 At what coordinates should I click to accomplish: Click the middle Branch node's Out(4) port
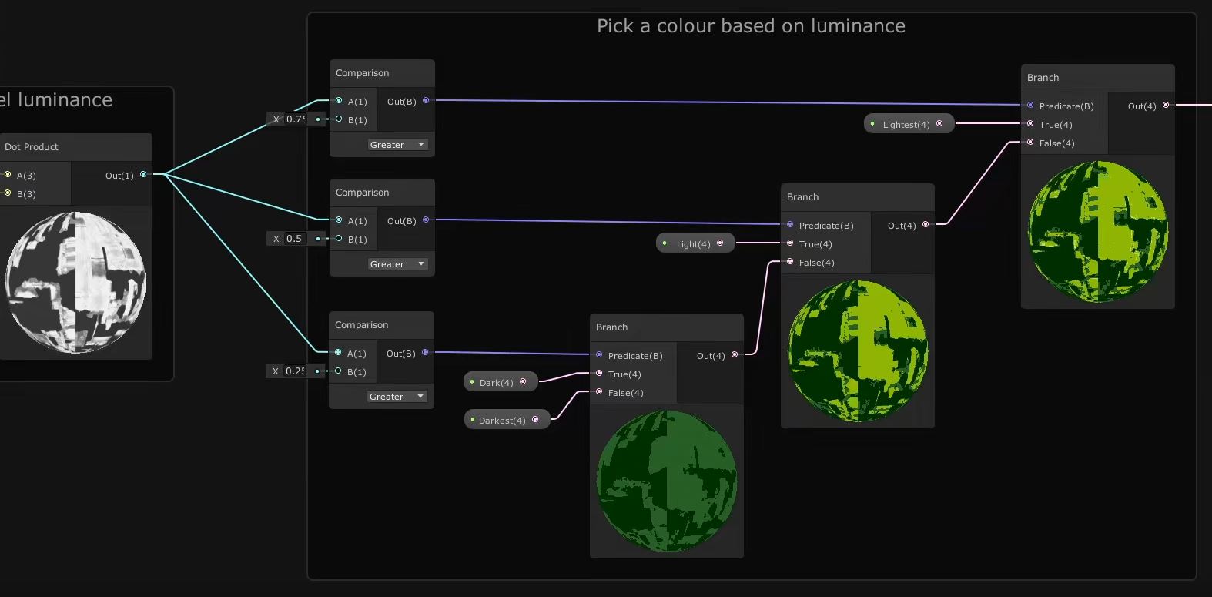coord(926,225)
